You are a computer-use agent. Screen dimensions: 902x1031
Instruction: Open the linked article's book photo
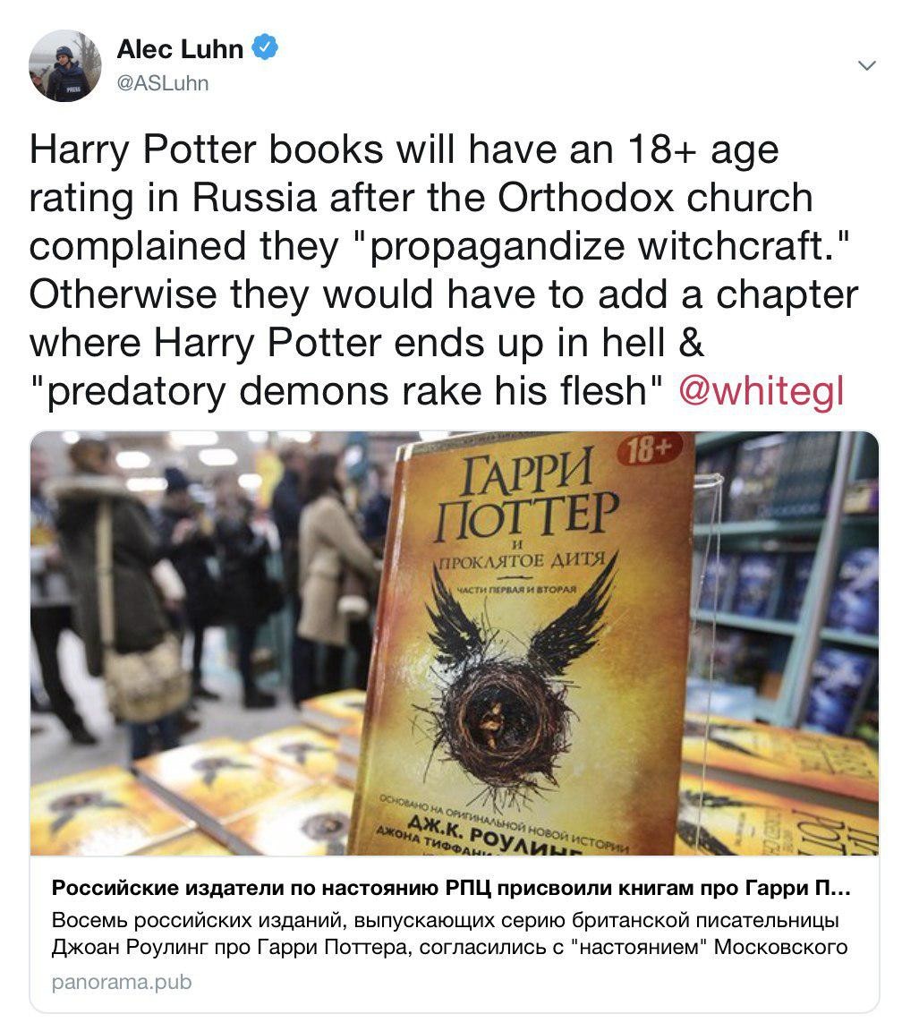pos(455,643)
